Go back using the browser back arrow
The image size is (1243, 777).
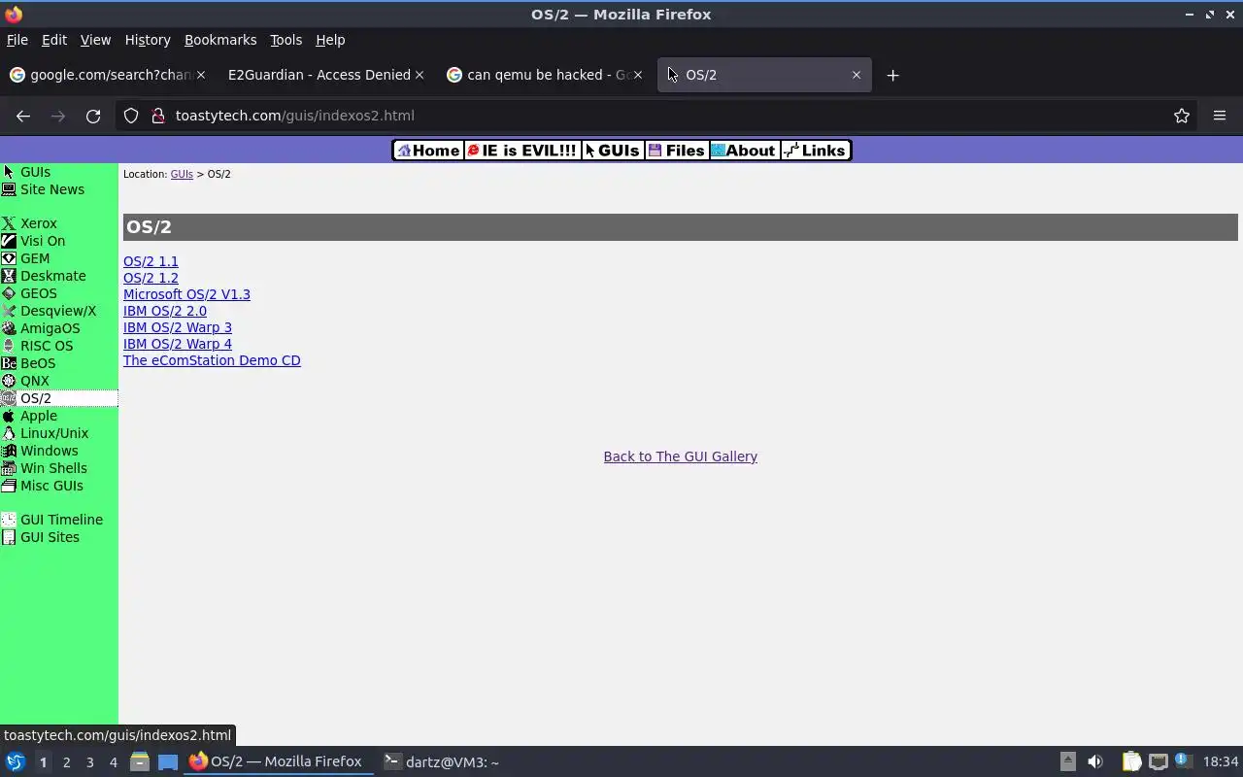coord(23,116)
